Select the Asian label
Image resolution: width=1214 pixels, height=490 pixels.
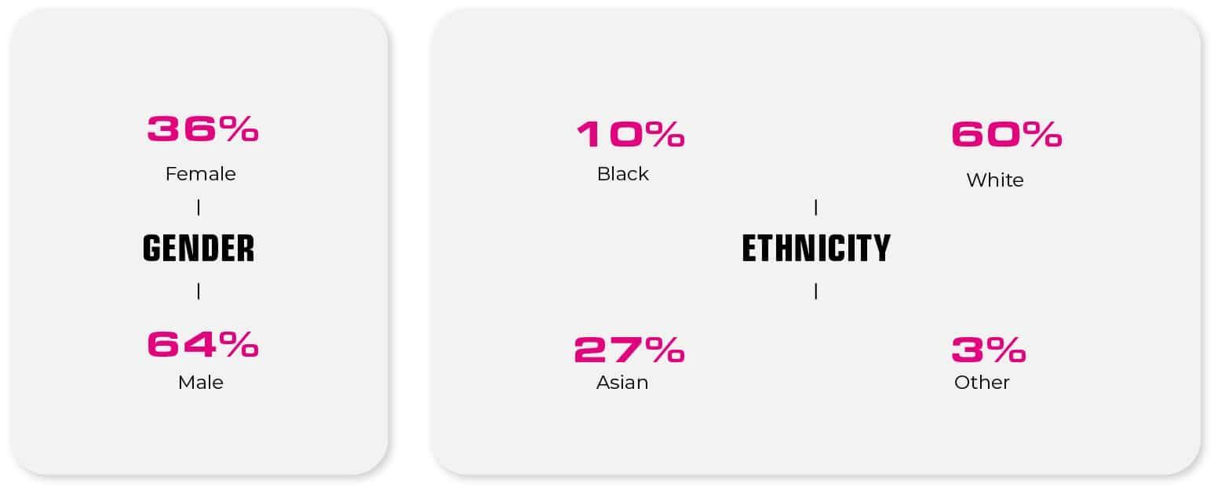tap(622, 383)
